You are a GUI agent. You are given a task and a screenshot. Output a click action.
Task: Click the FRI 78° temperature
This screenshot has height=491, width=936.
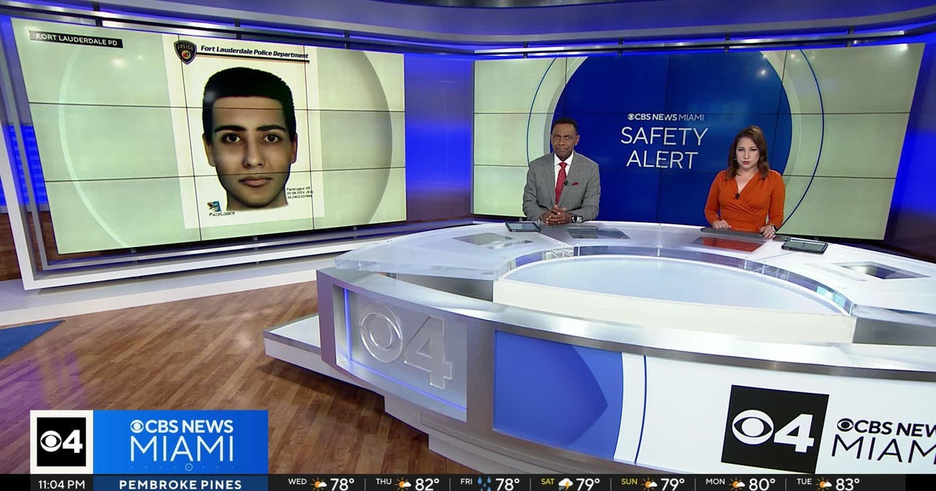(508, 484)
